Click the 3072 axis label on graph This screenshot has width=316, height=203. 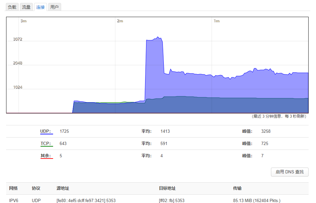[x=18, y=39]
